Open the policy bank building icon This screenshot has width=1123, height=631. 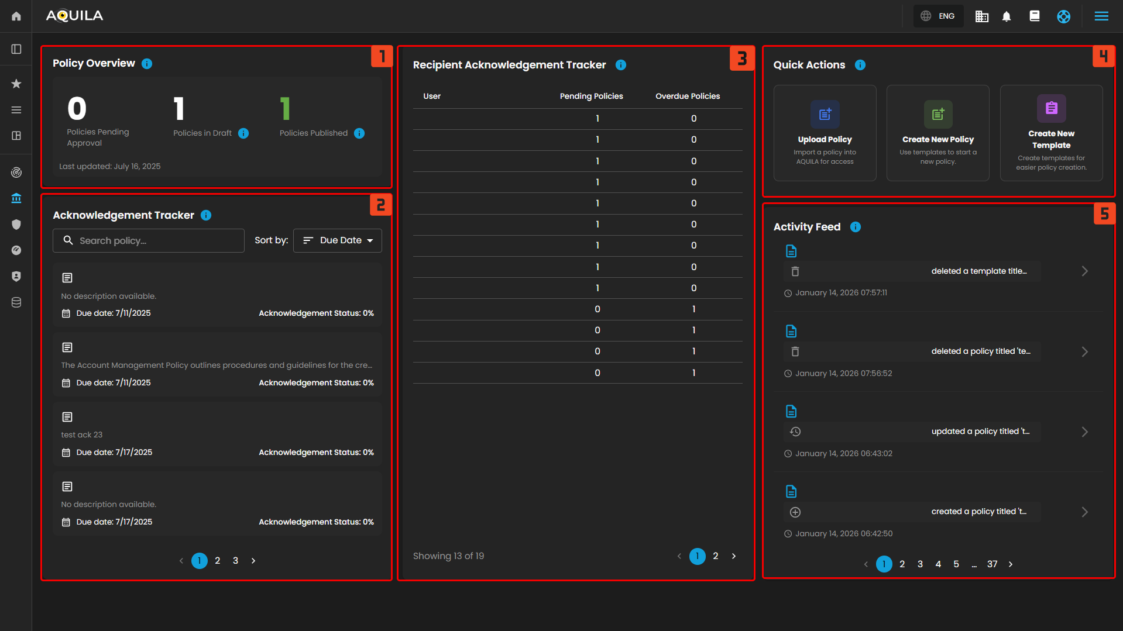point(16,198)
